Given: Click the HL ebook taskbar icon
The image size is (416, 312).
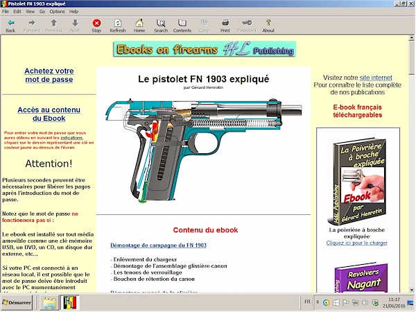Looking at the screenshot, I should tap(70, 303).
